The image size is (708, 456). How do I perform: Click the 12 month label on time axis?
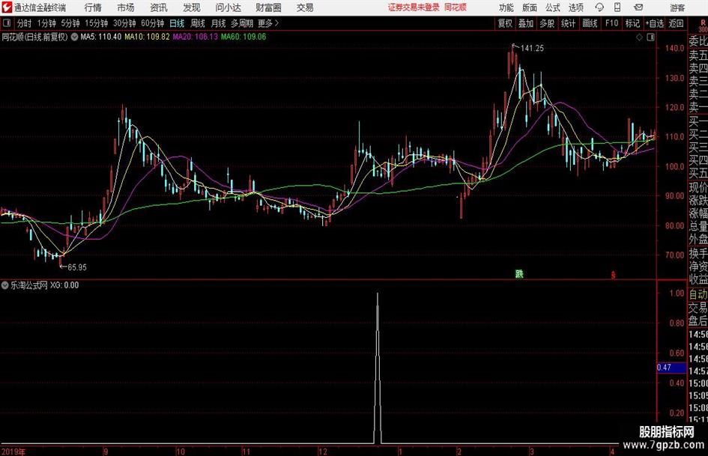click(322, 452)
